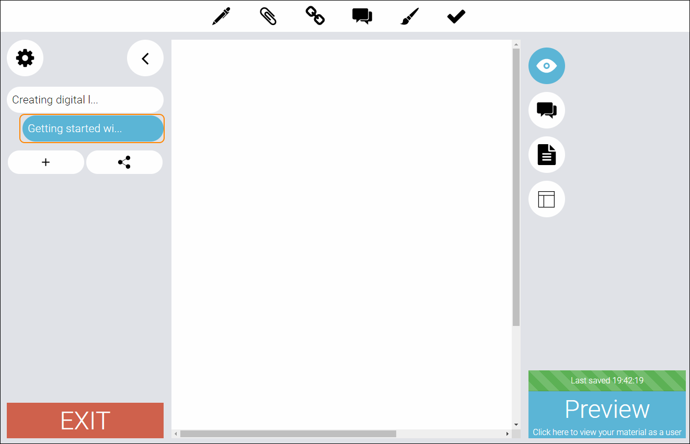Click the 'Creating digital l...' page title

(85, 100)
